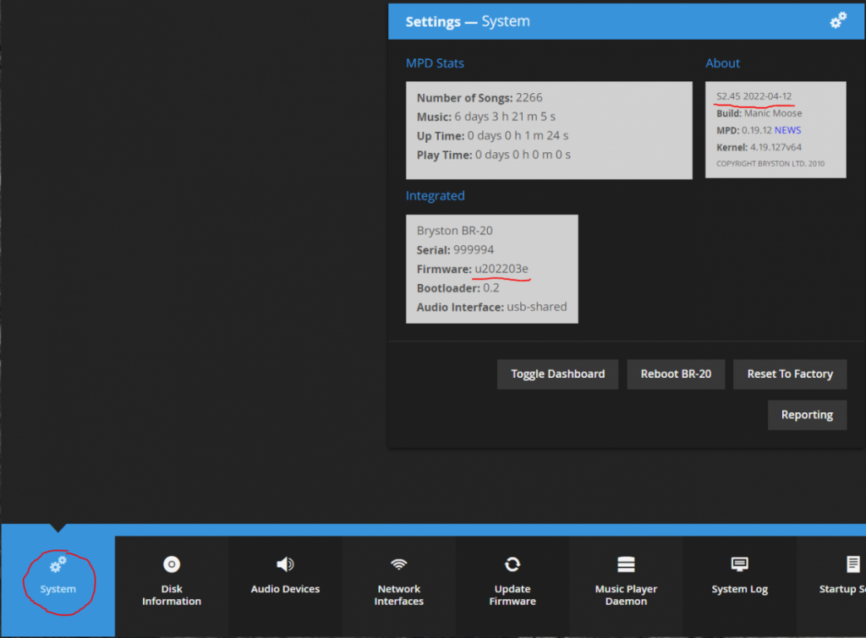The height and width of the screenshot is (638, 866).
Task: Click the Integrated heading
Action: click(x=436, y=195)
